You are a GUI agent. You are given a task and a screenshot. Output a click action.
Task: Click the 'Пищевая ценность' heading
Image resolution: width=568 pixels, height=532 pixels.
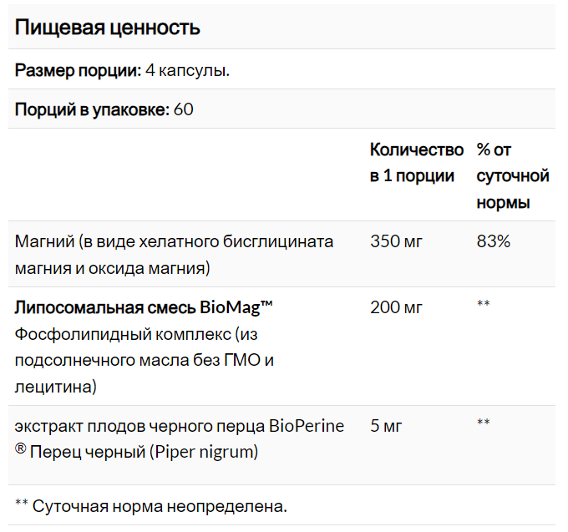pos(107,28)
